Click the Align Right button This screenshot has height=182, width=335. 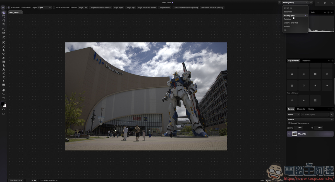coord(119,8)
